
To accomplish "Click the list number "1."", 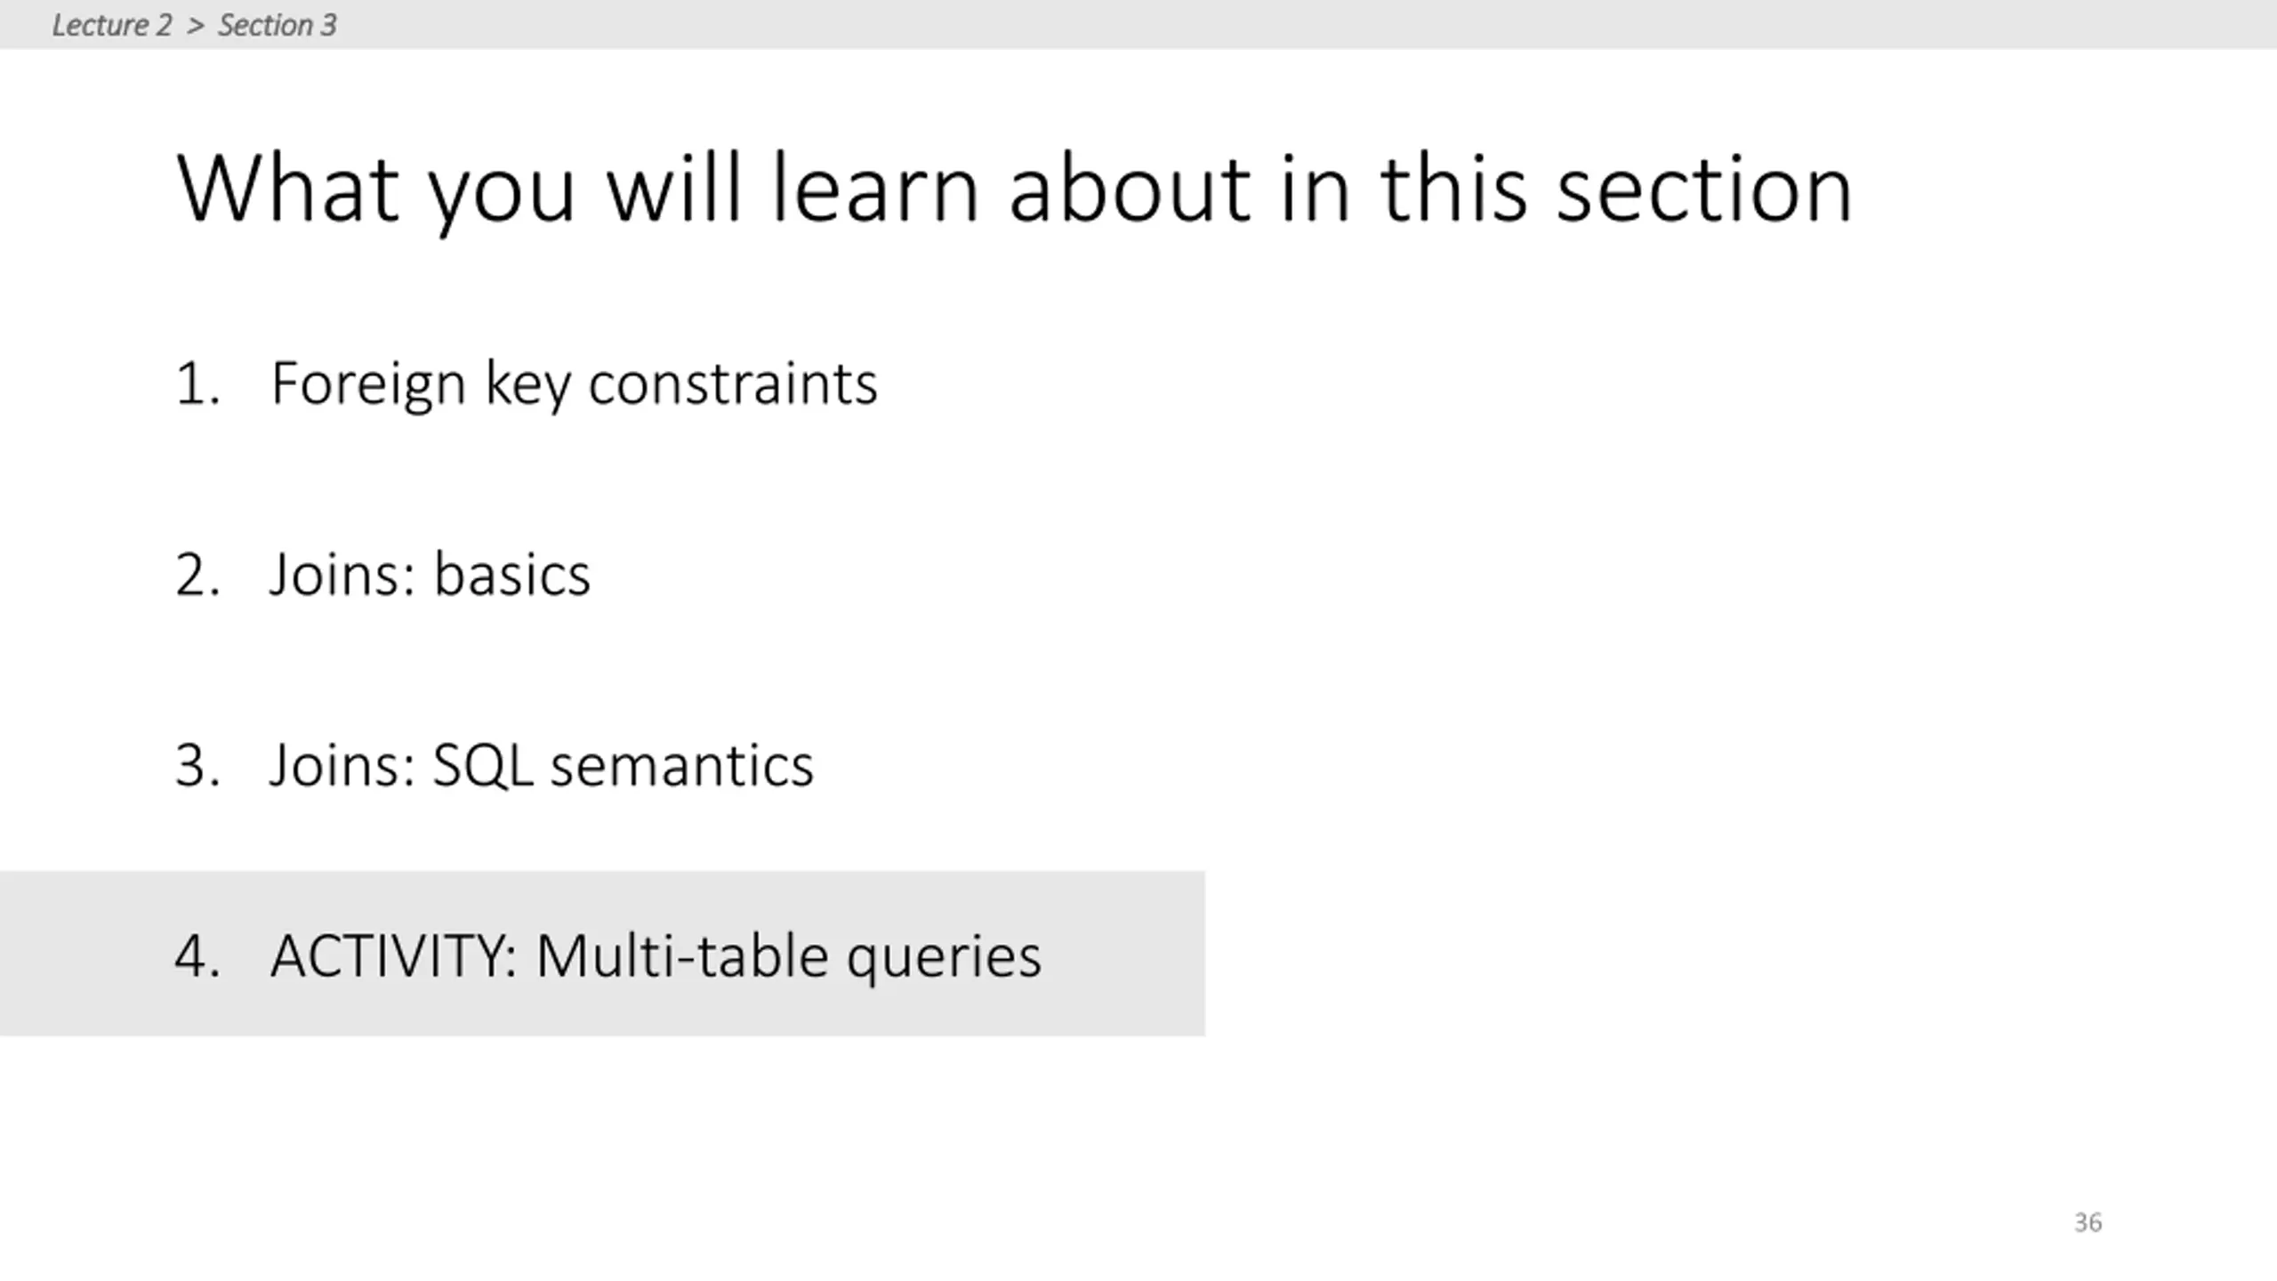I will click(x=197, y=384).
